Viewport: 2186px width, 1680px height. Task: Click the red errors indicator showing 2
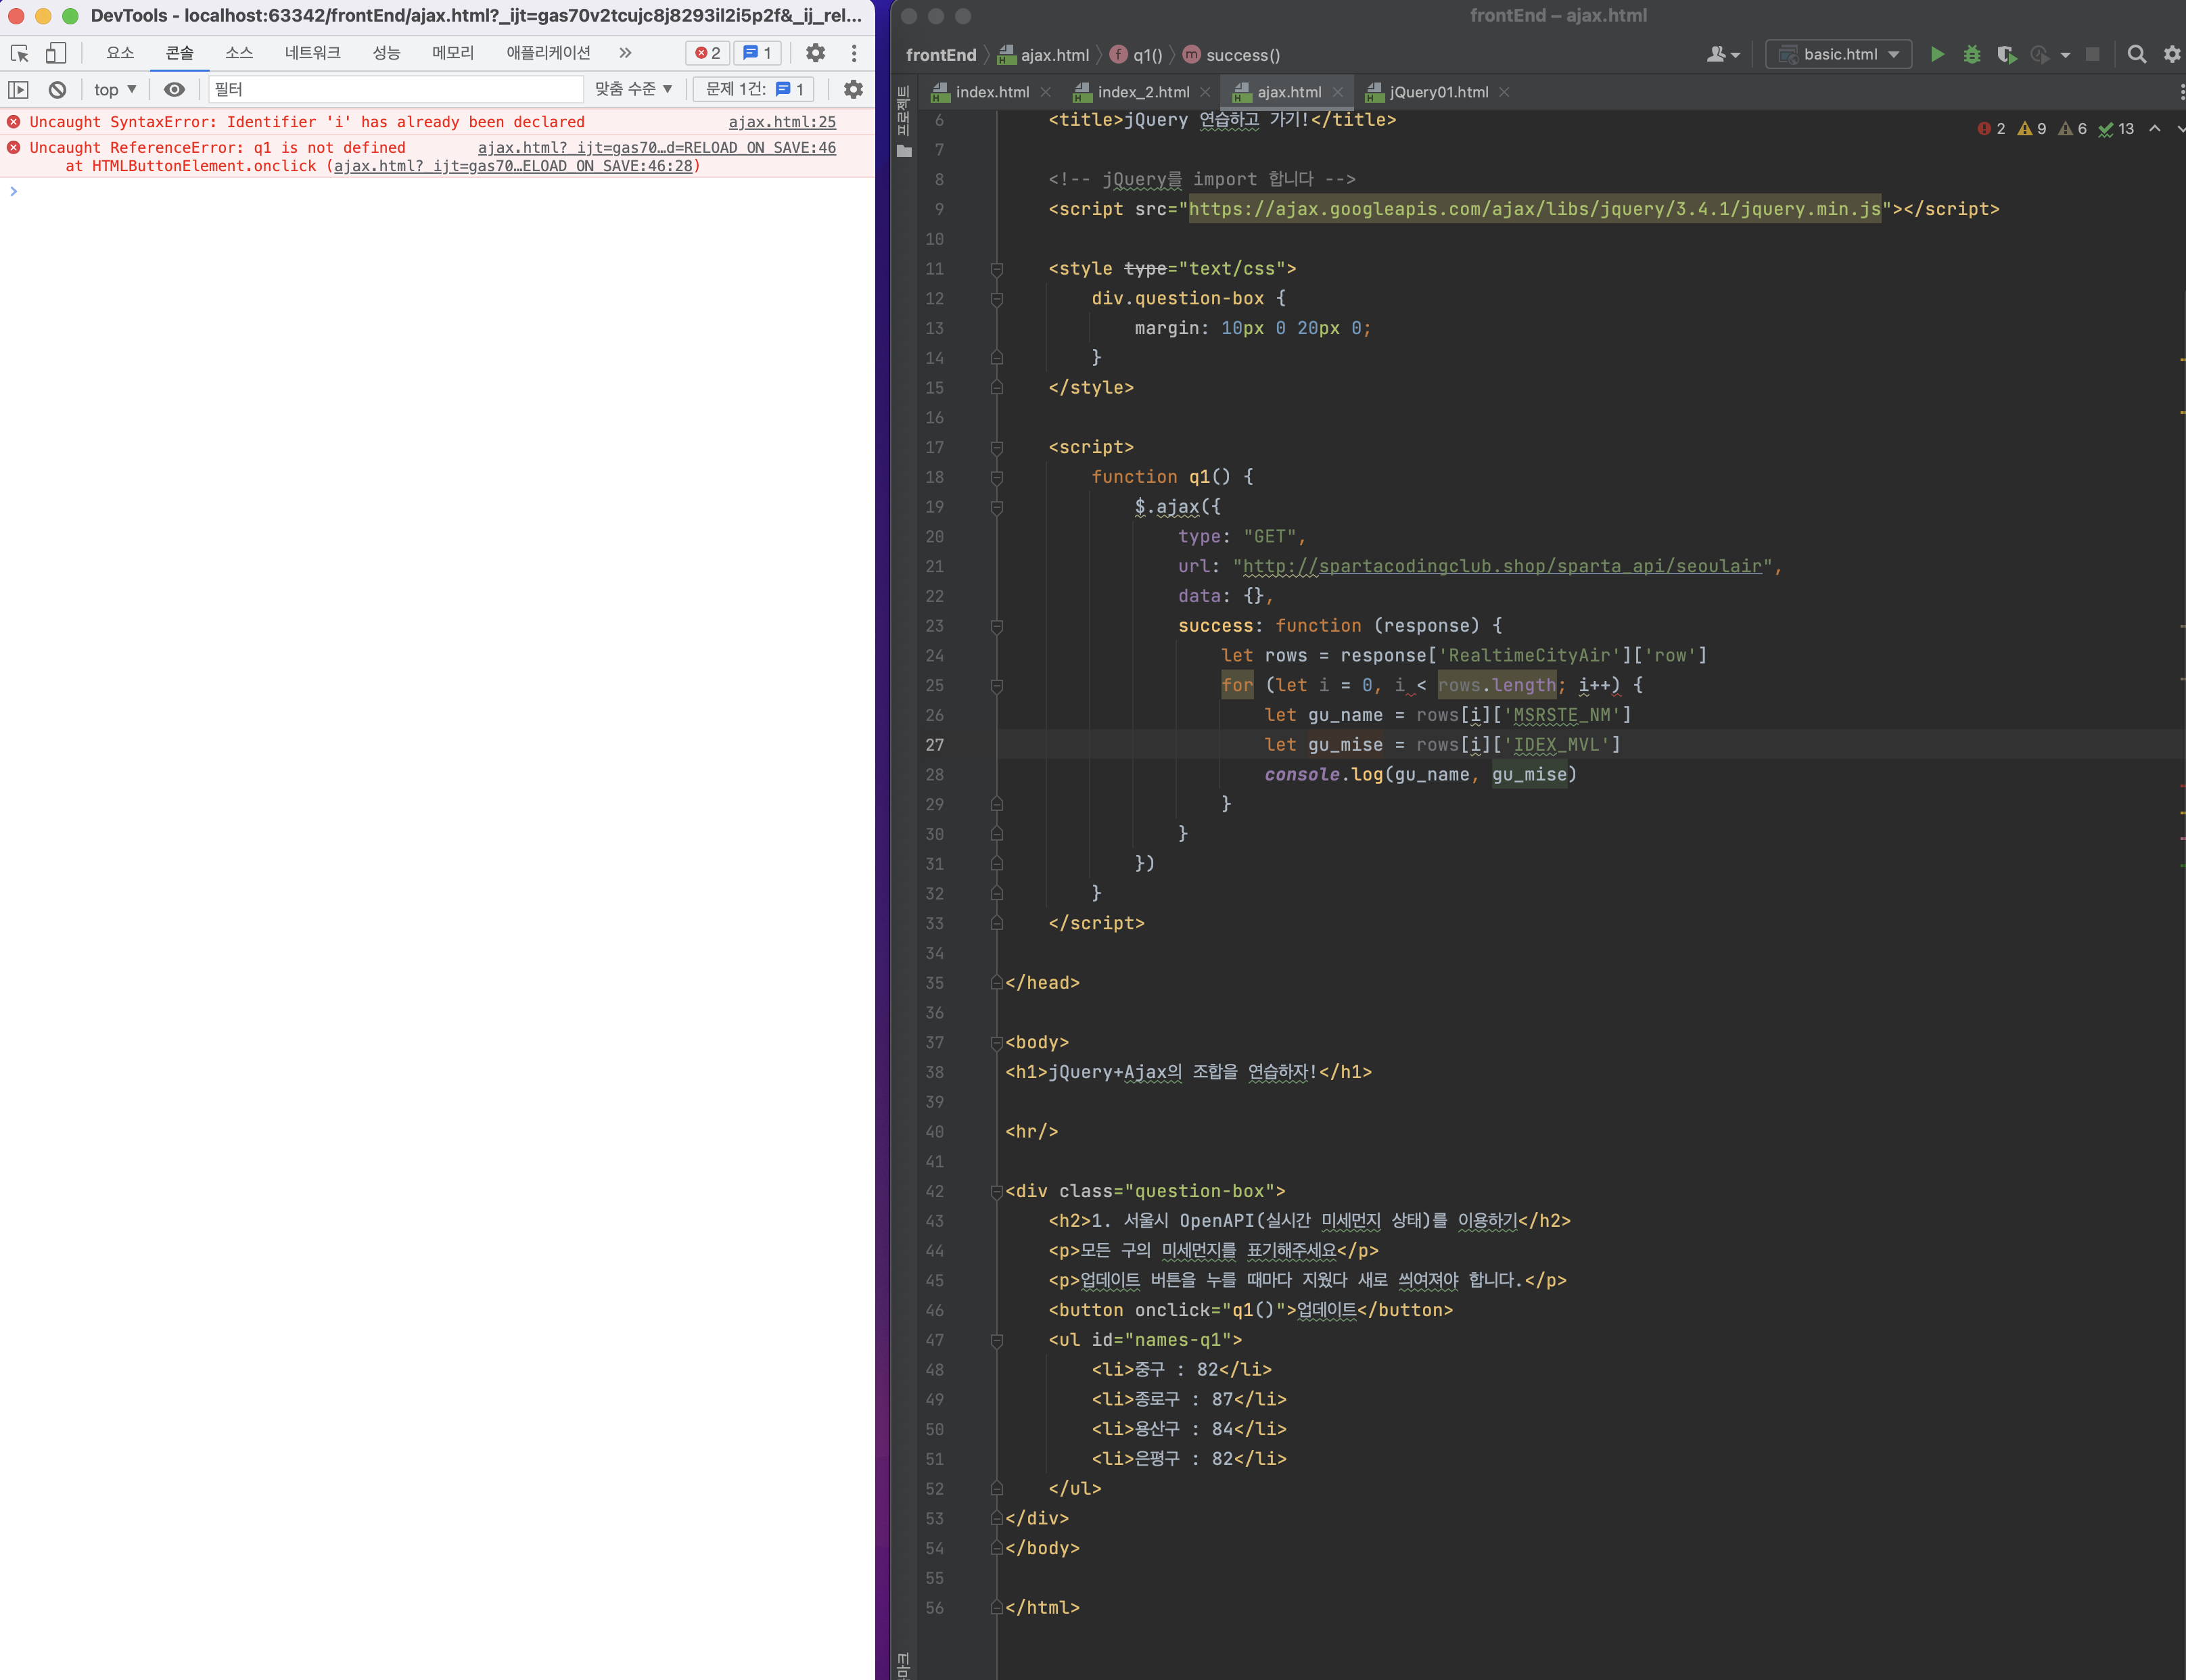coord(1991,129)
